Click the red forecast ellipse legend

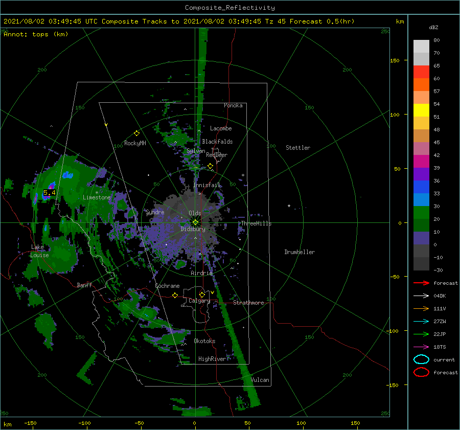[421, 372]
